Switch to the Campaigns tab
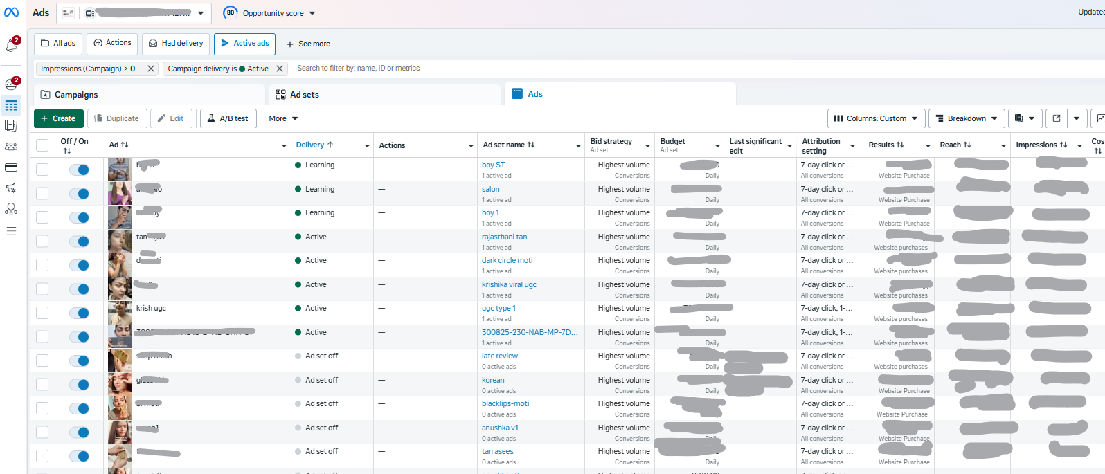Screen dimensions: 1105x474 (149, 95)
